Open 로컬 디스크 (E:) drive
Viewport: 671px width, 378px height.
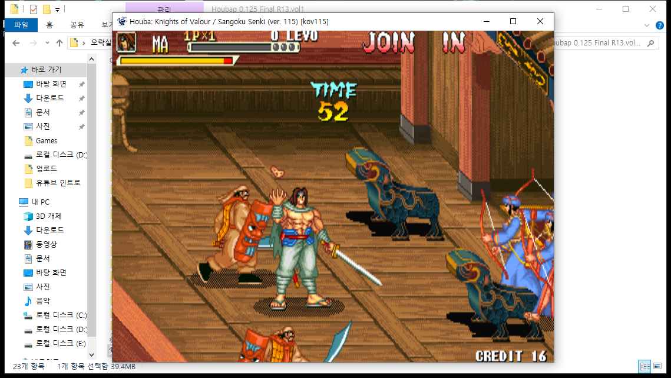pos(61,343)
